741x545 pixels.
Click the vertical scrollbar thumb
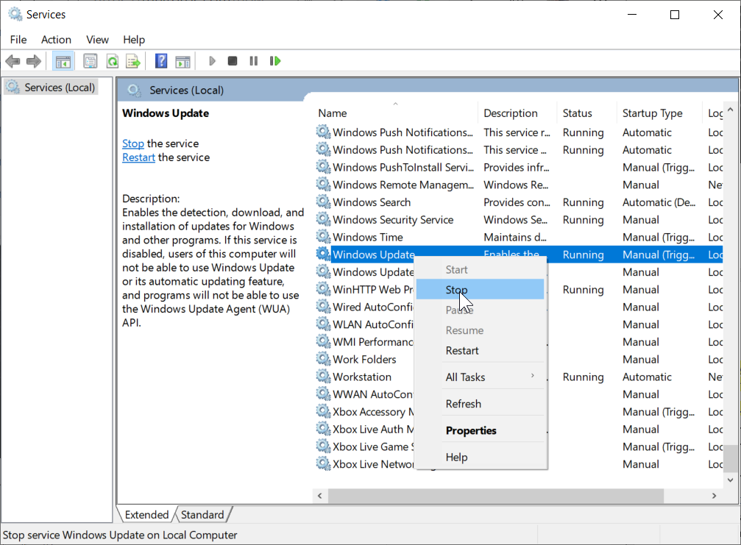pos(731,458)
